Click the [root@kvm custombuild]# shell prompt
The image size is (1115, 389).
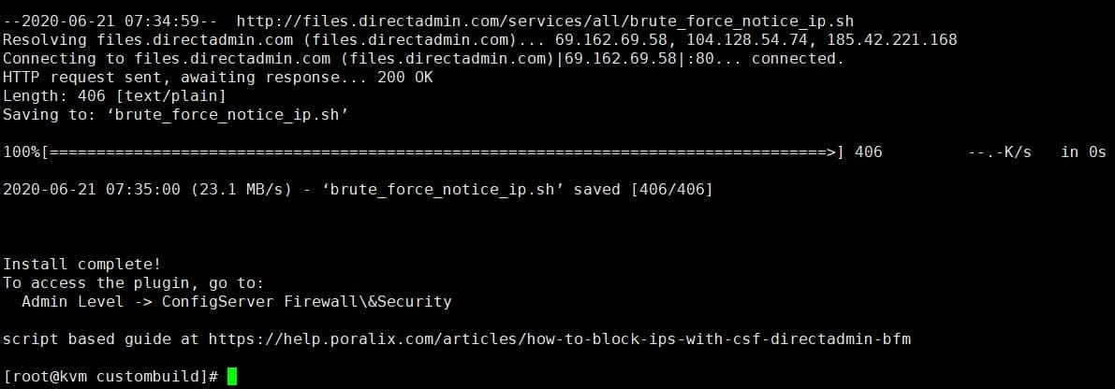[x=110, y=376]
